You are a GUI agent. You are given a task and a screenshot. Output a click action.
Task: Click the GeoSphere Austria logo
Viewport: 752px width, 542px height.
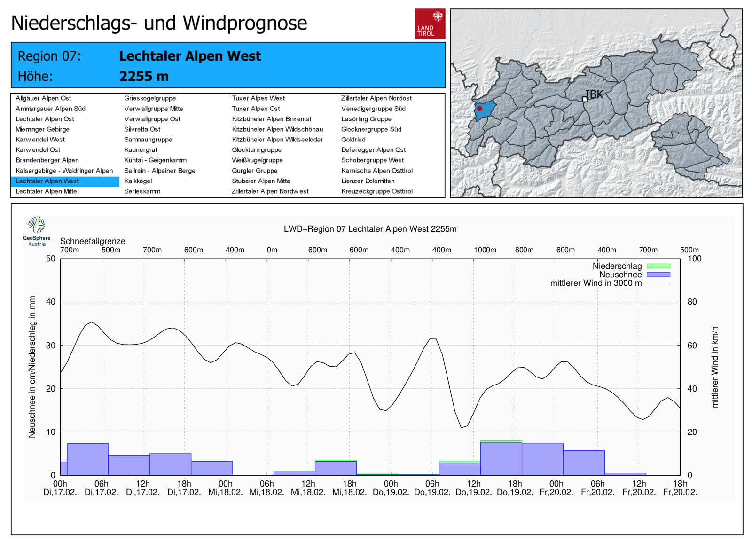coord(37,231)
